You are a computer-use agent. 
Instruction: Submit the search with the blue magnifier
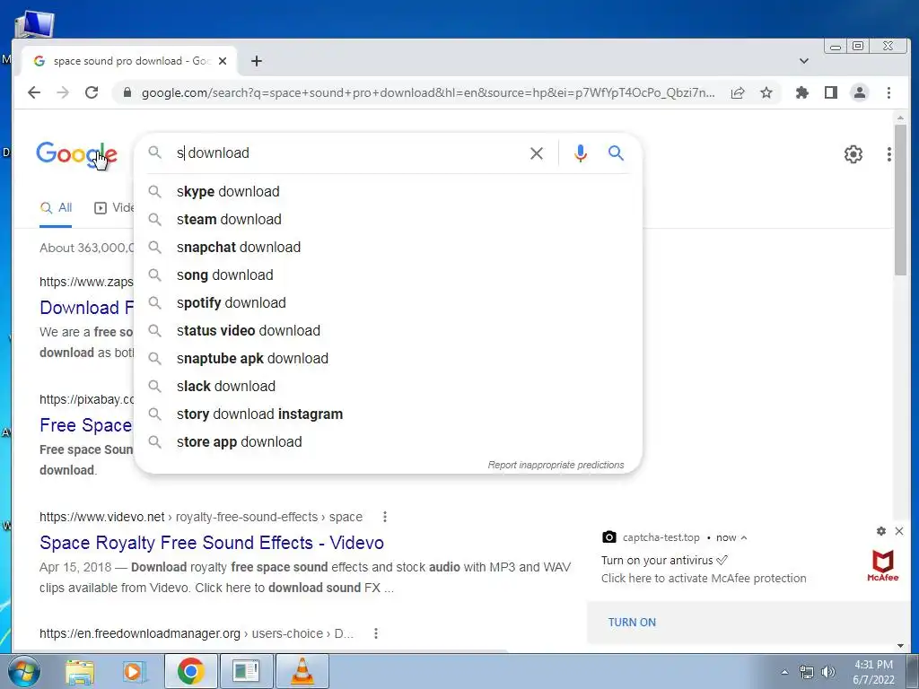pos(616,153)
